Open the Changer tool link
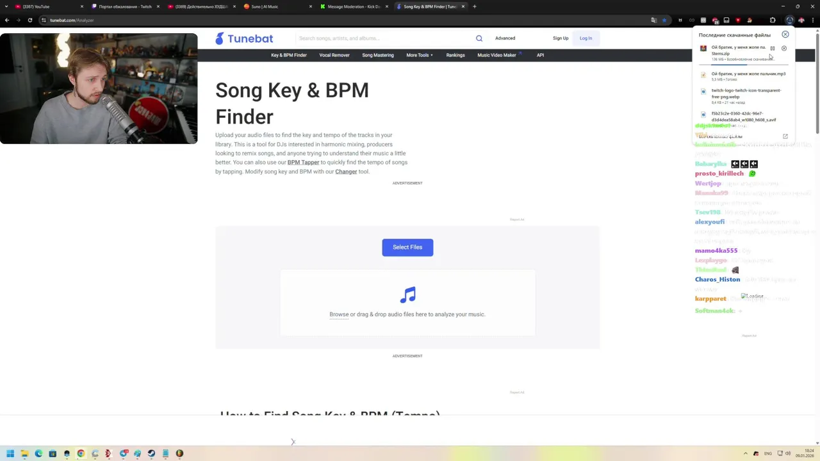 tap(346, 172)
